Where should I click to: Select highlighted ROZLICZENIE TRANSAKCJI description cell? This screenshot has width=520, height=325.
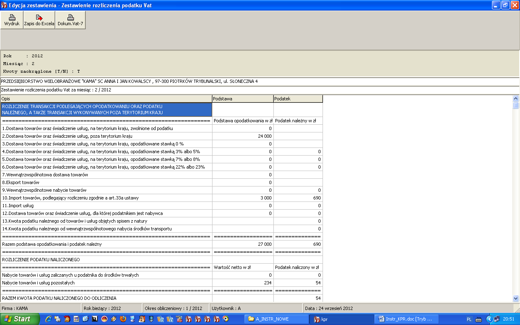(106, 109)
